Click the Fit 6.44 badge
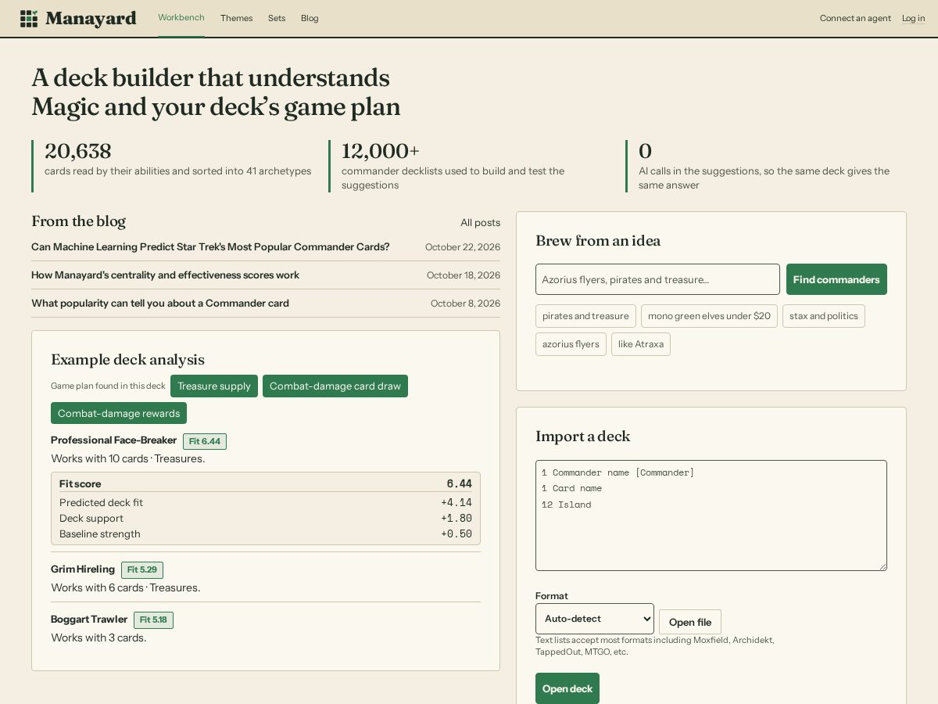This screenshot has height=704, width=938. pos(205,441)
